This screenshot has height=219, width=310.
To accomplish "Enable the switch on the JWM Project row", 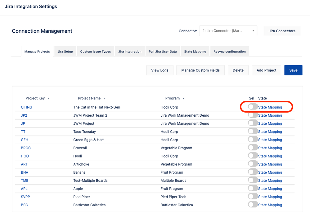I will [x=253, y=123].
